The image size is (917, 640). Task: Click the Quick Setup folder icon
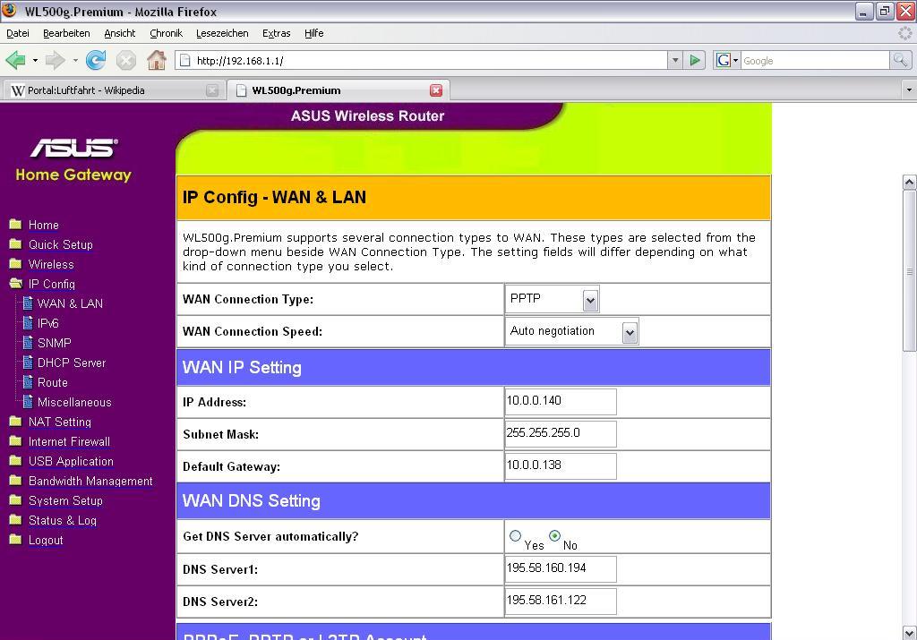click(x=16, y=244)
